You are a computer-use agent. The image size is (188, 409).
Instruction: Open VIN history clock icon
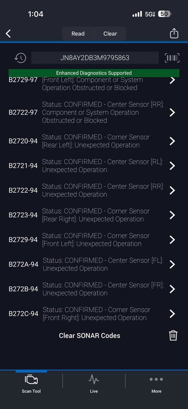(x=20, y=58)
